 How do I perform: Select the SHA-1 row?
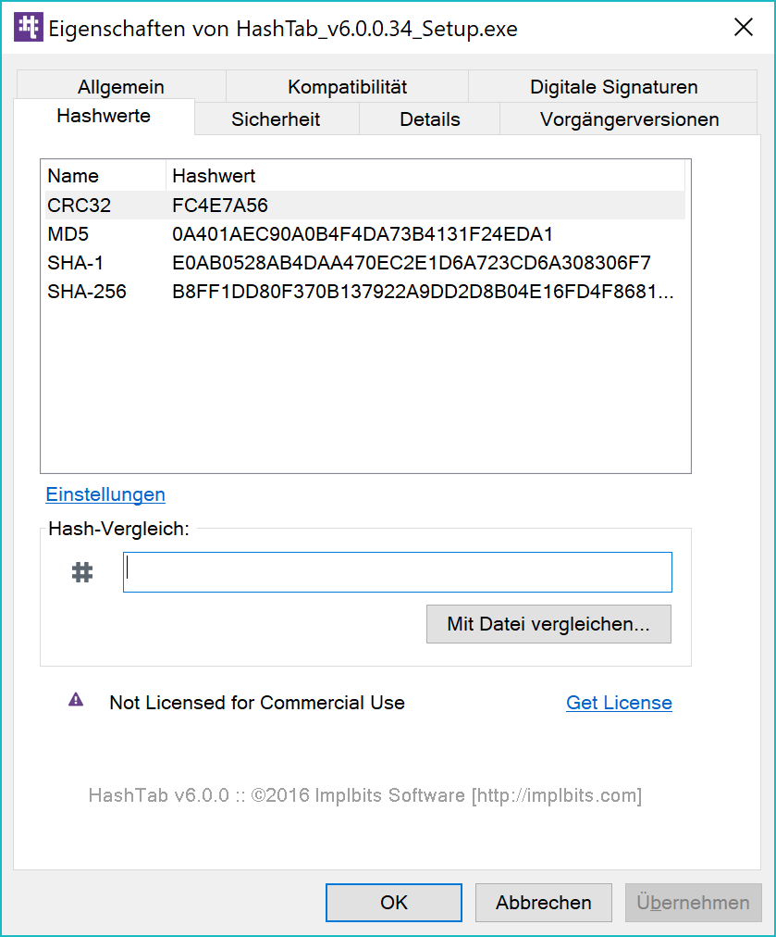365,262
